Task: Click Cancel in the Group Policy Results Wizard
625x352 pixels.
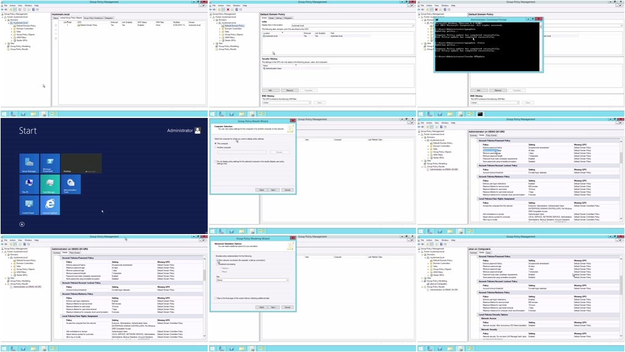Action: coord(287,190)
